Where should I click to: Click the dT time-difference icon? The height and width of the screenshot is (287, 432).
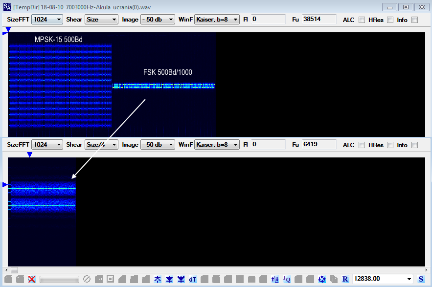(x=193, y=279)
